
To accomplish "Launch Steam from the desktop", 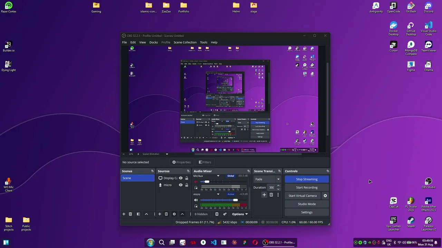I will [411, 222].
